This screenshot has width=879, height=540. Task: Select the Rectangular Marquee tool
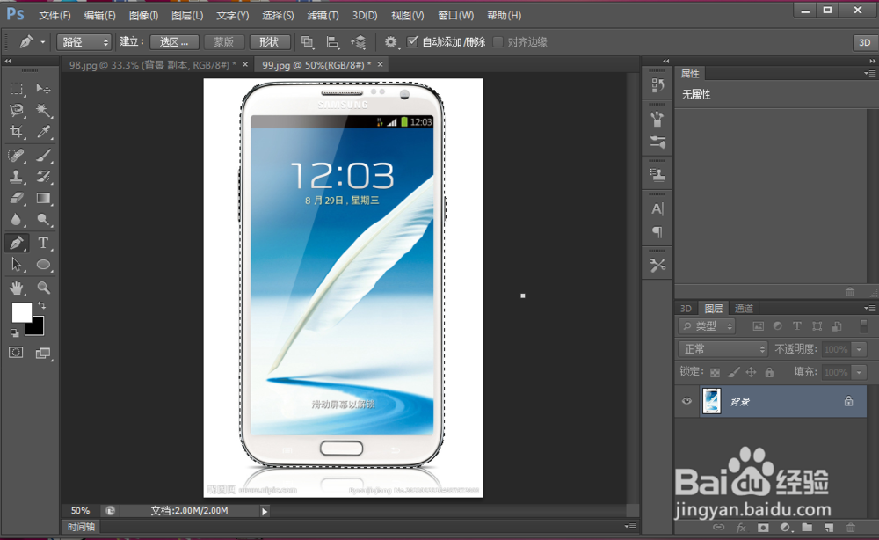16,89
